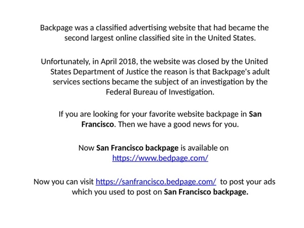Viewport: 304px width, 228px height.
Task: Click "which you used to post on" text
Action: click(x=117, y=192)
